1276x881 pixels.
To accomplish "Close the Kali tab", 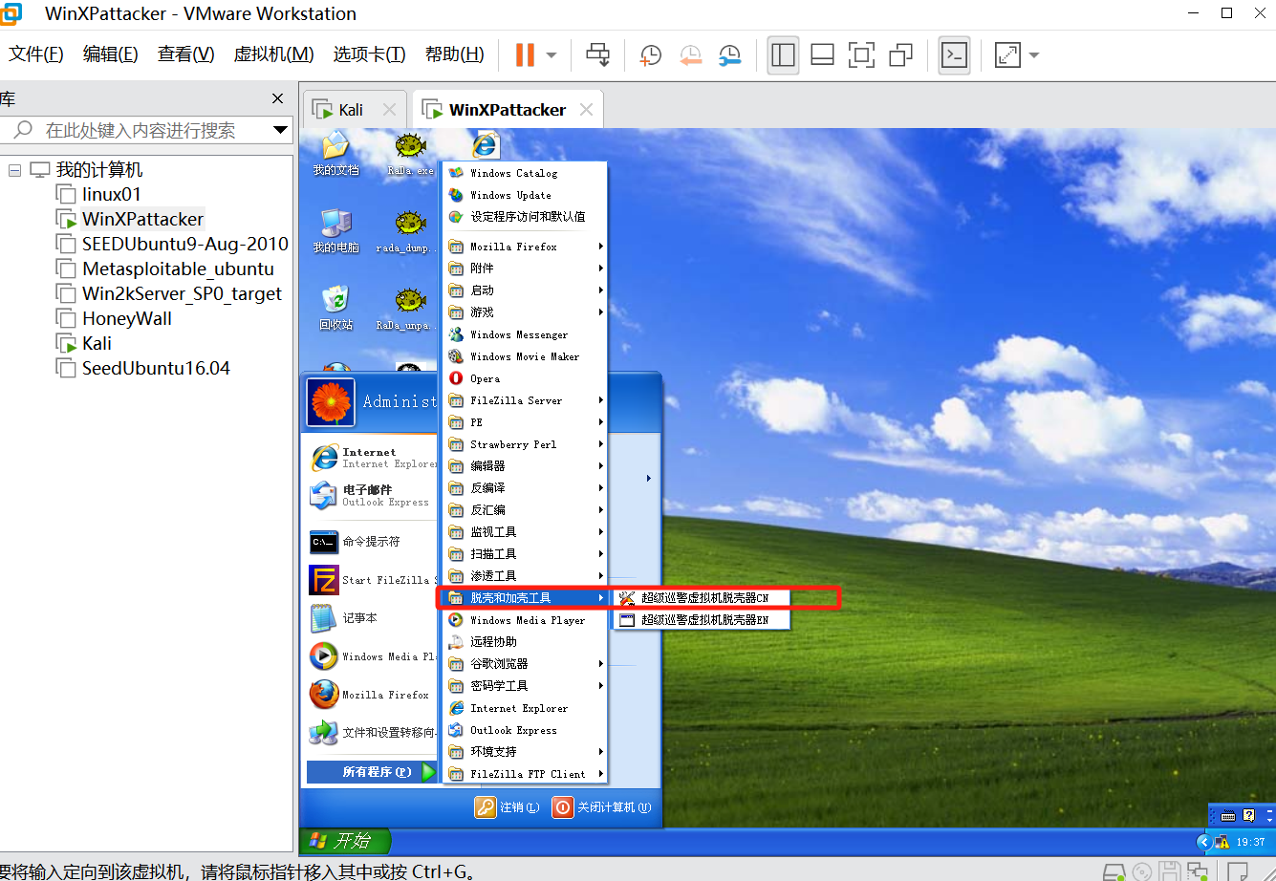I will (x=389, y=110).
